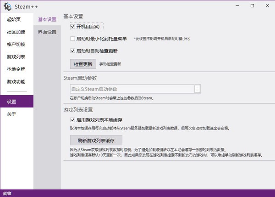The width and height of the screenshot is (275, 197).
Task: Open the 关于 page
Action: pyautogui.click(x=11, y=114)
